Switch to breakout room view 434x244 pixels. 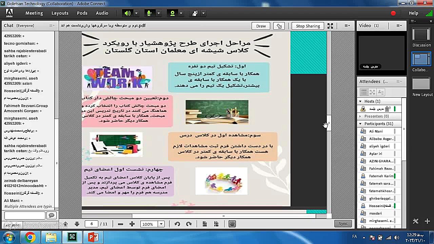pos(372,92)
